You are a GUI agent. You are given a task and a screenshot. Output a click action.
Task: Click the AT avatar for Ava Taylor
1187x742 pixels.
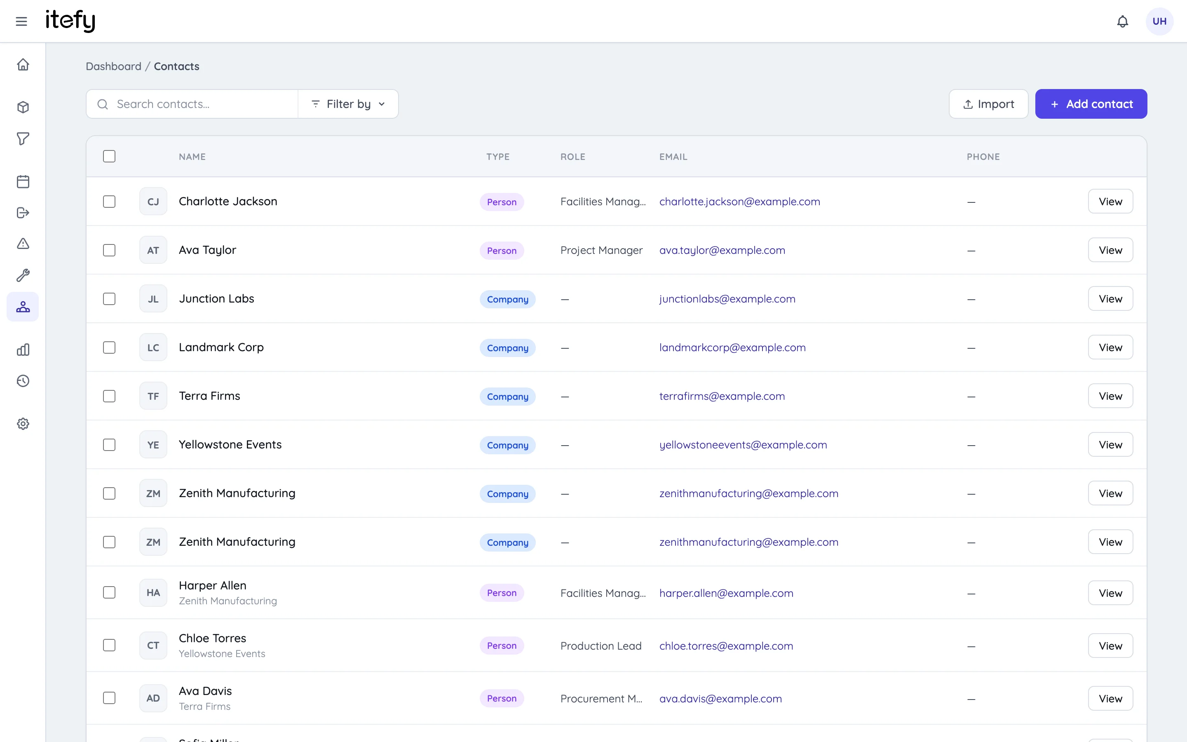pos(153,250)
